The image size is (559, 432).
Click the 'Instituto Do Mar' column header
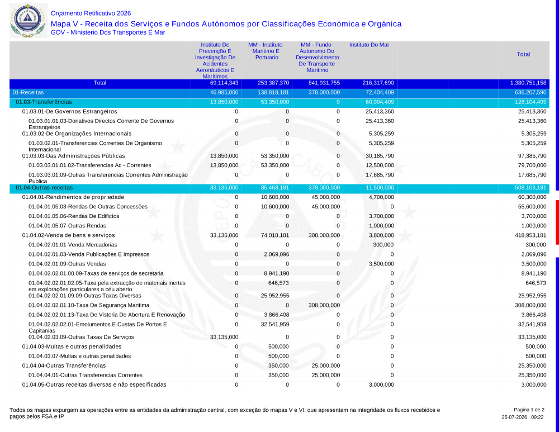(369, 45)
